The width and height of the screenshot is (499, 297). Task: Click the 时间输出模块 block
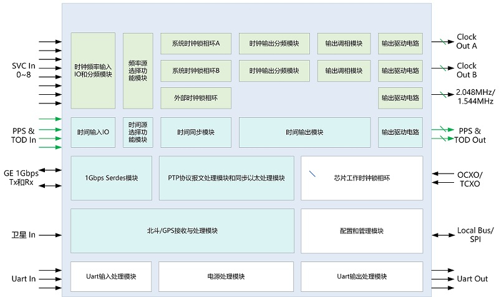(304, 132)
